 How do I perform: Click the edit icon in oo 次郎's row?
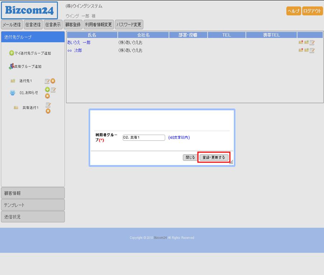click(312, 50)
